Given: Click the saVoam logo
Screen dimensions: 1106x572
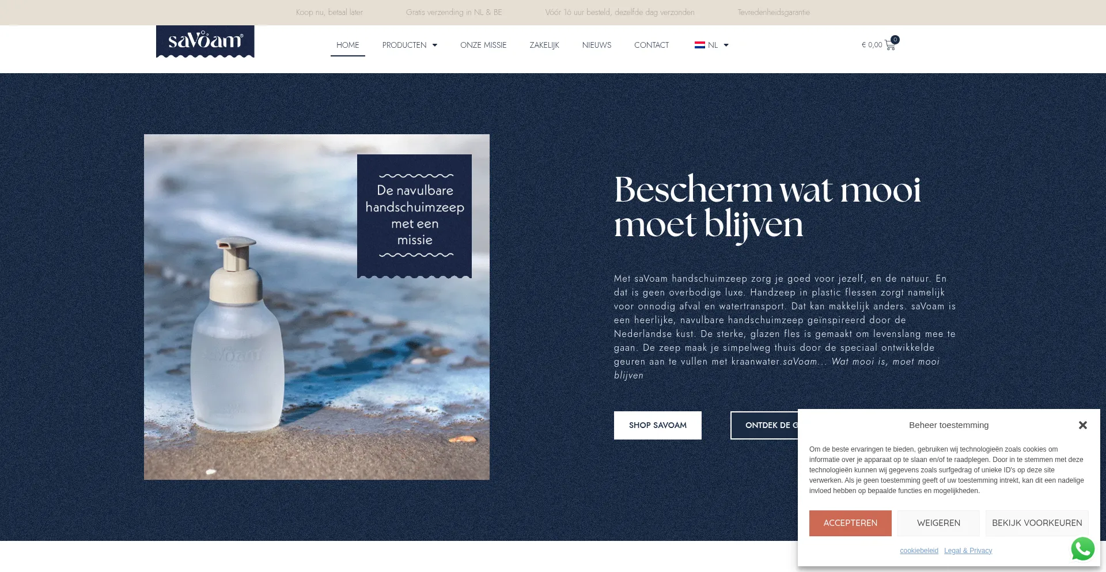Looking at the screenshot, I should click(205, 41).
